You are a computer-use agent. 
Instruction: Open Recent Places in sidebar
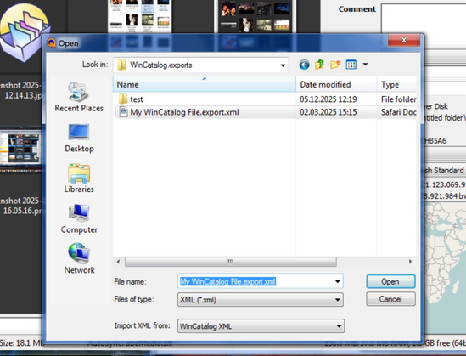79,97
